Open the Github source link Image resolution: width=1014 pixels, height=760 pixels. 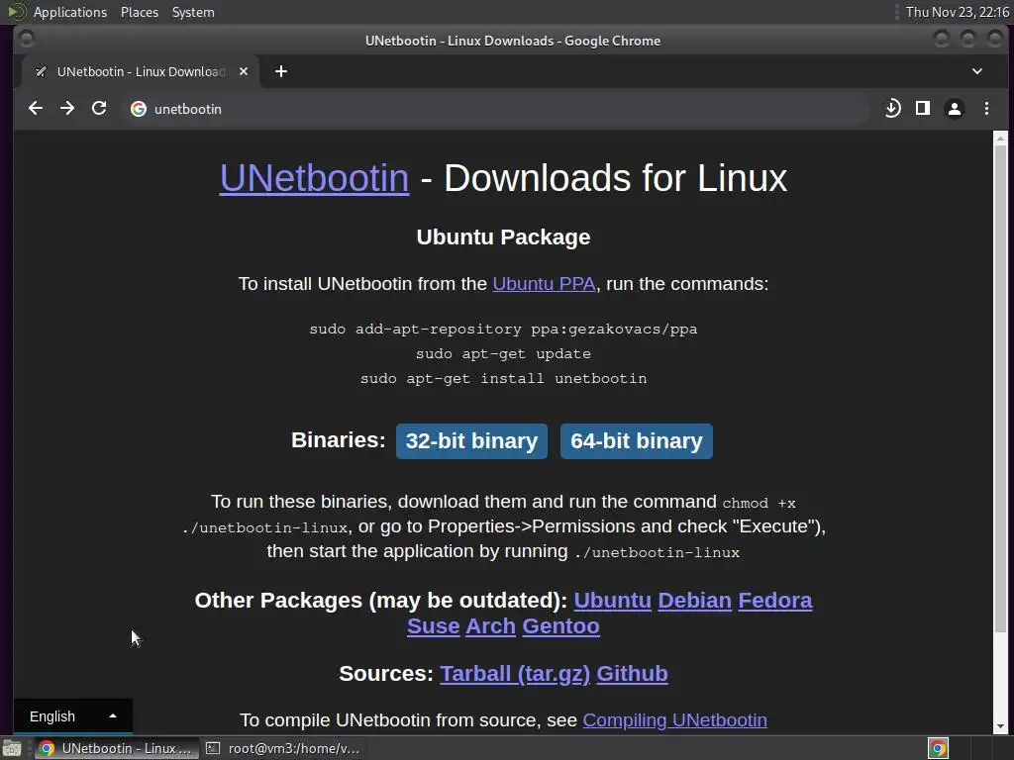tap(632, 673)
